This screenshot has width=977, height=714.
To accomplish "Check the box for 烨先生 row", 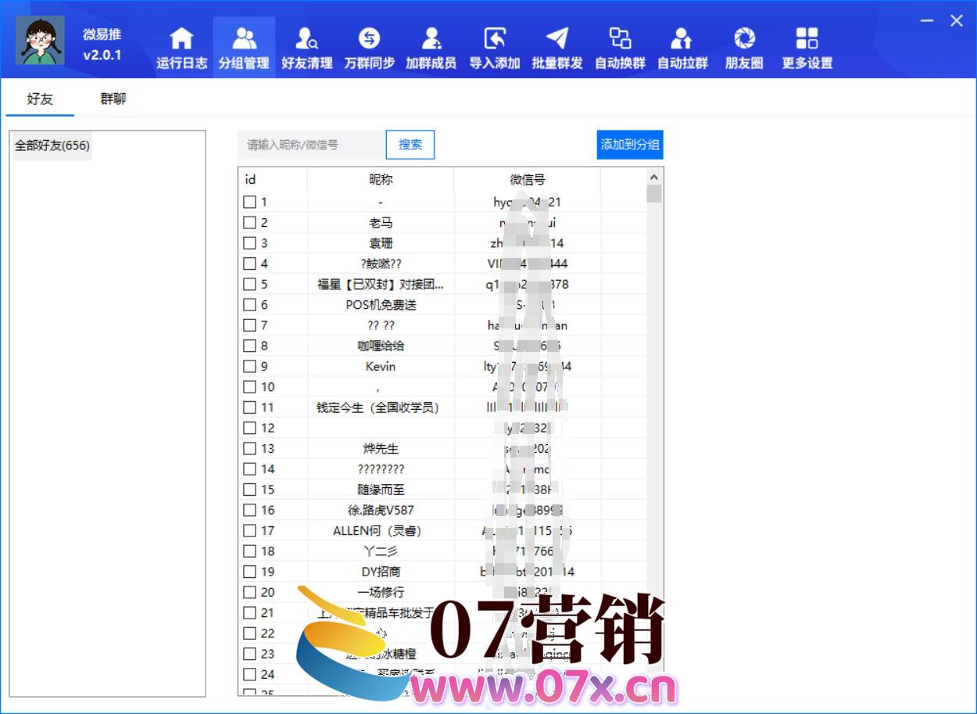I will [249, 448].
